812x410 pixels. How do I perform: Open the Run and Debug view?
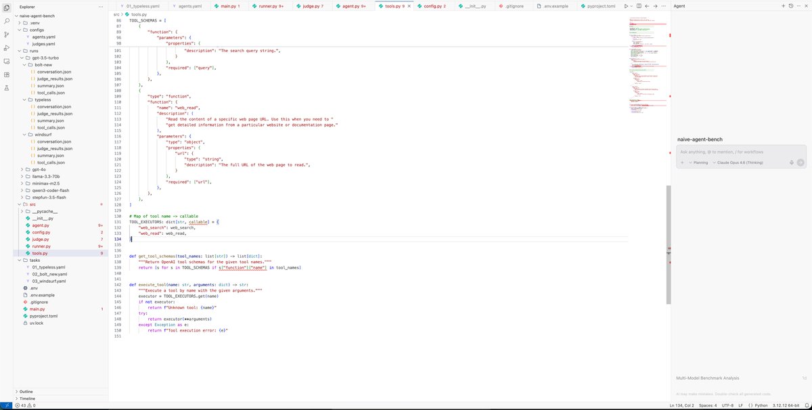[7, 47]
